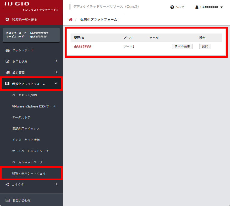This screenshot has height=206, width=230.
Task: Click the back arrow icon for P2契約一覧
Action: pyautogui.click(x=7, y=20)
